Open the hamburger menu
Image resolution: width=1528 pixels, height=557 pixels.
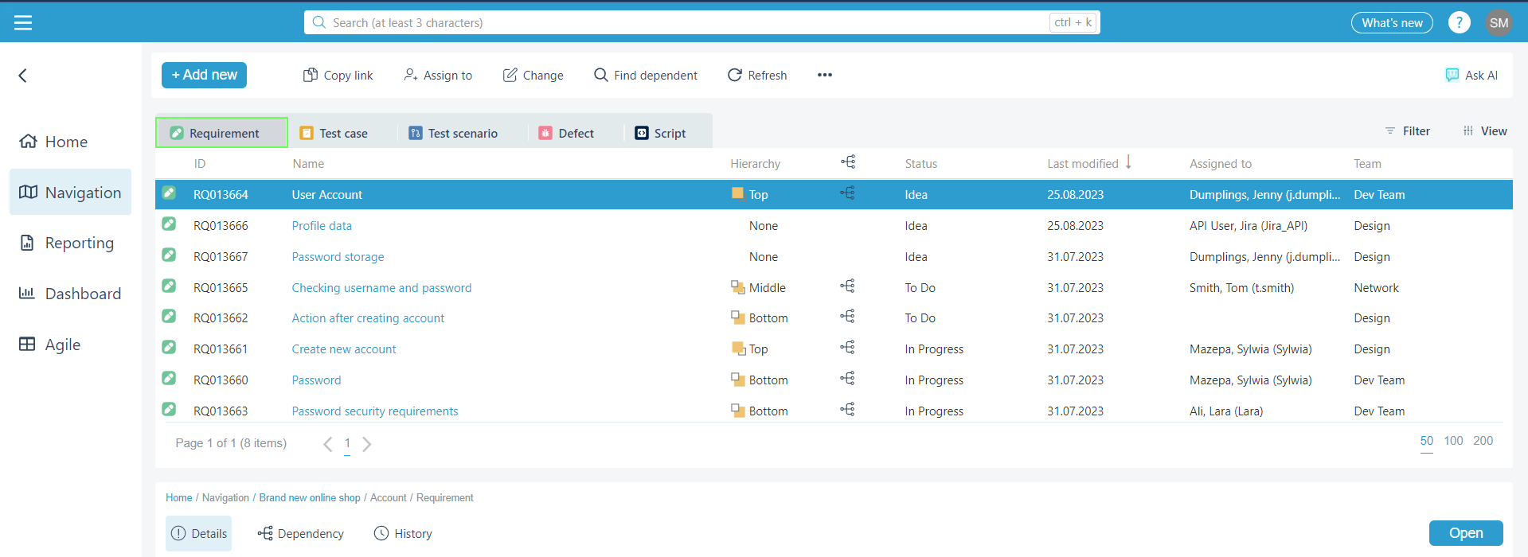[23, 23]
